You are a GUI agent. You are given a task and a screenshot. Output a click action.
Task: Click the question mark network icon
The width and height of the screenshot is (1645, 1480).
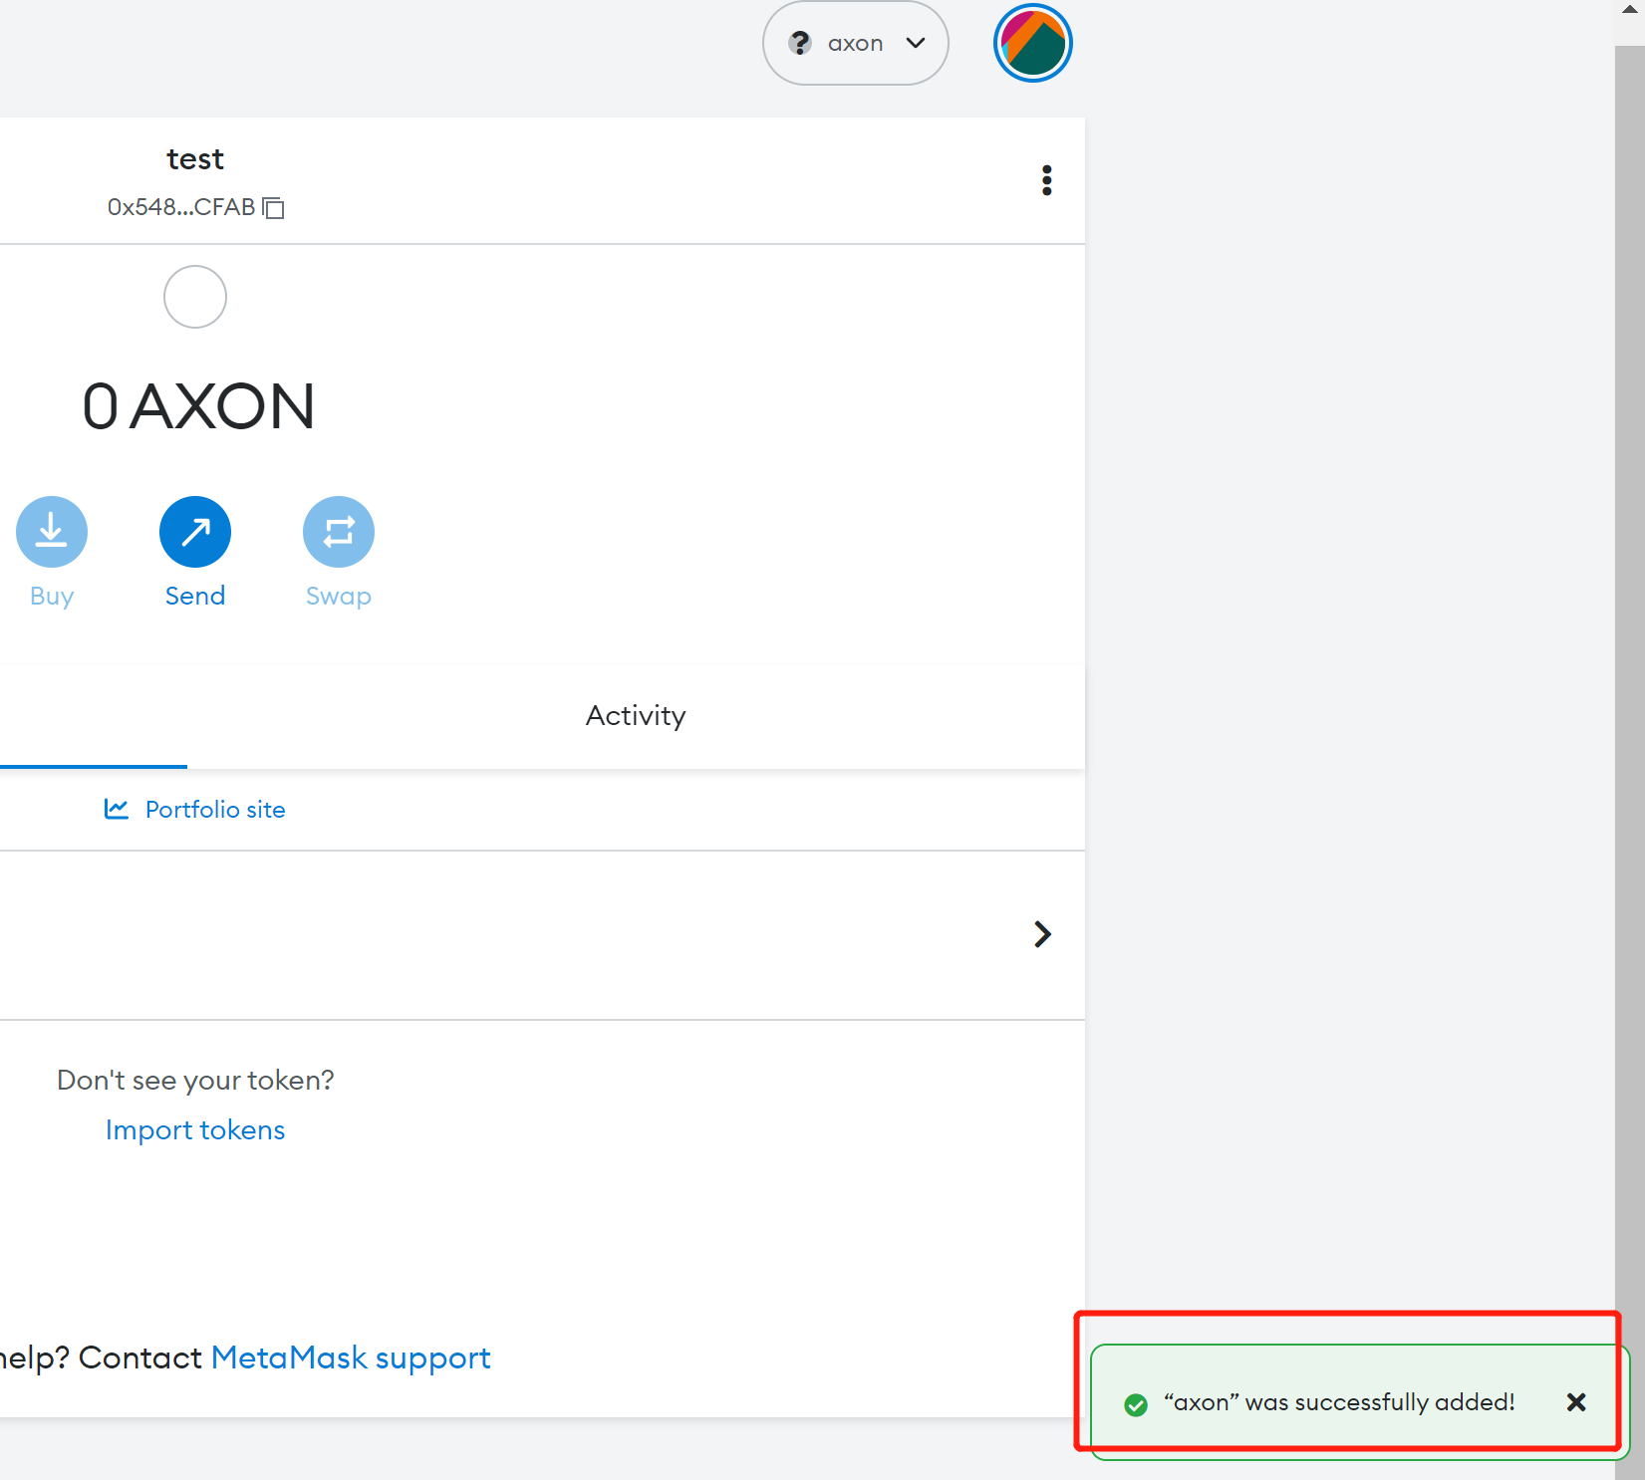point(799,43)
